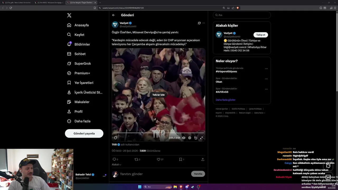Open more options for #trtsporstüdyosu trend

[x=266, y=69]
